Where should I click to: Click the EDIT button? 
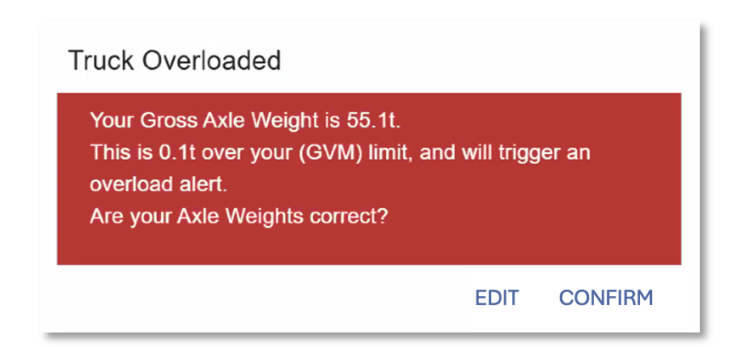(x=496, y=298)
